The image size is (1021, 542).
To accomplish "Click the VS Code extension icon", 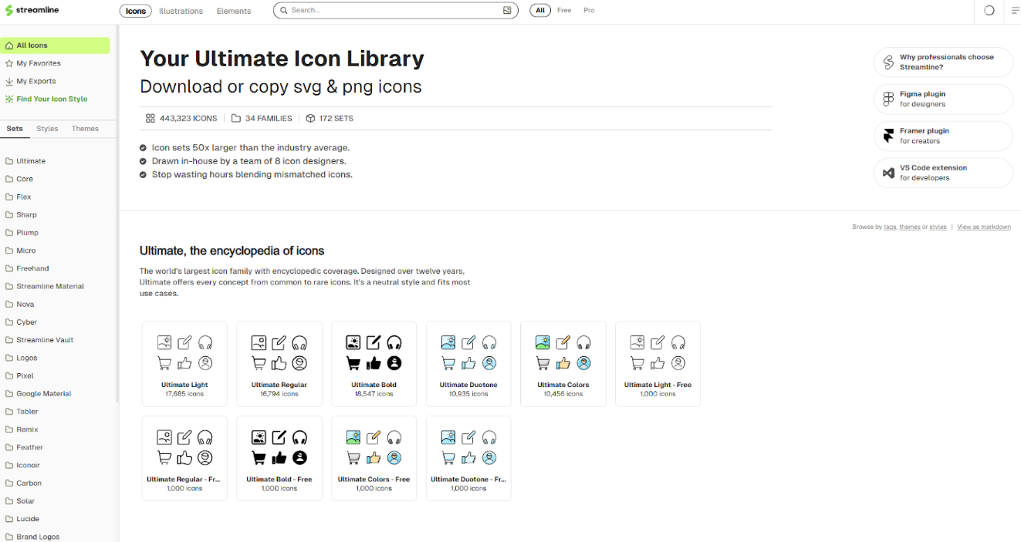I will 888,173.
